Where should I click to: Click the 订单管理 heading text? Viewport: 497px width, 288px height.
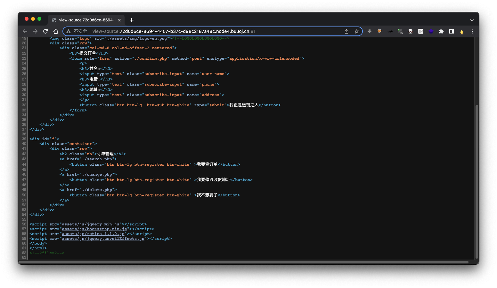point(105,154)
